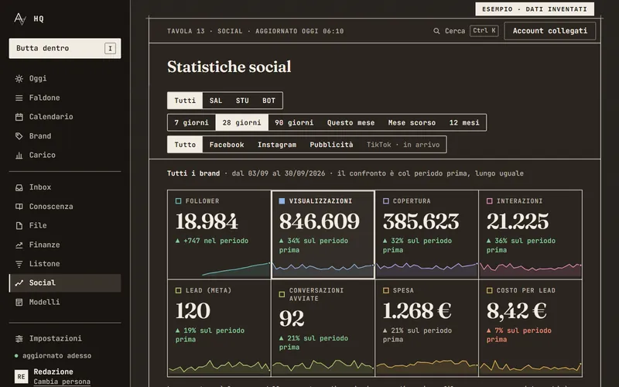The height and width of the screenshot is (387, 619).
Task: Toggle the Spesa series checkbox
Action: coord(386,290)
